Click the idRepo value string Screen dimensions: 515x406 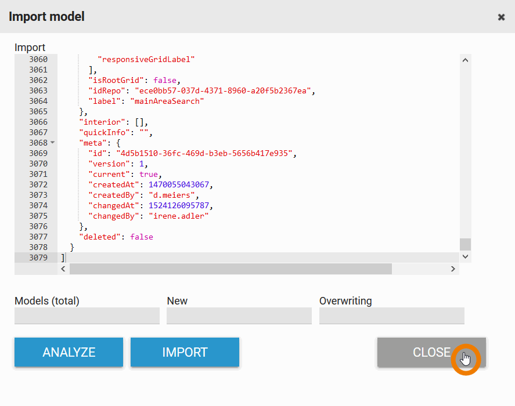click(224, 90)
